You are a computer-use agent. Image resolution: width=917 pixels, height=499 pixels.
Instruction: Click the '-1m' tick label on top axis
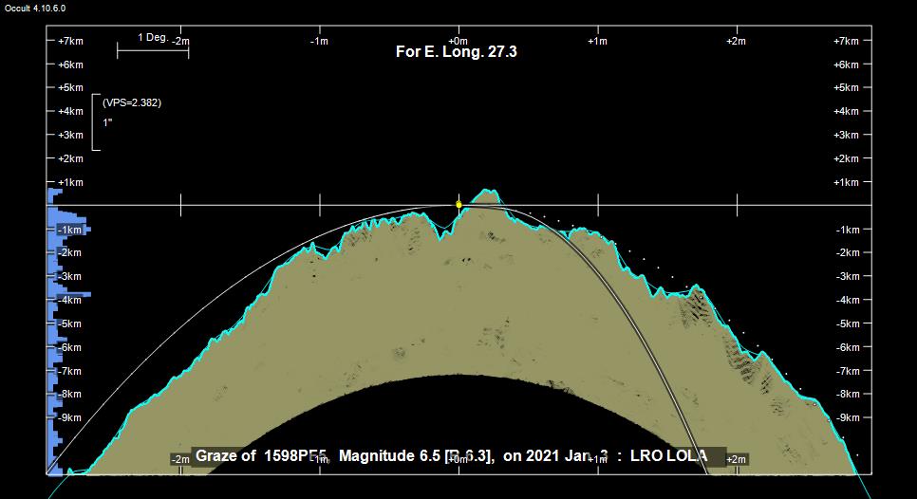click(320, 41)
